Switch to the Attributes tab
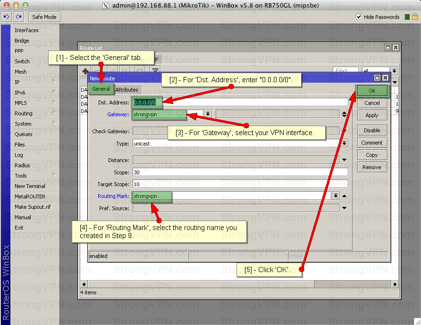 [126, 90]
